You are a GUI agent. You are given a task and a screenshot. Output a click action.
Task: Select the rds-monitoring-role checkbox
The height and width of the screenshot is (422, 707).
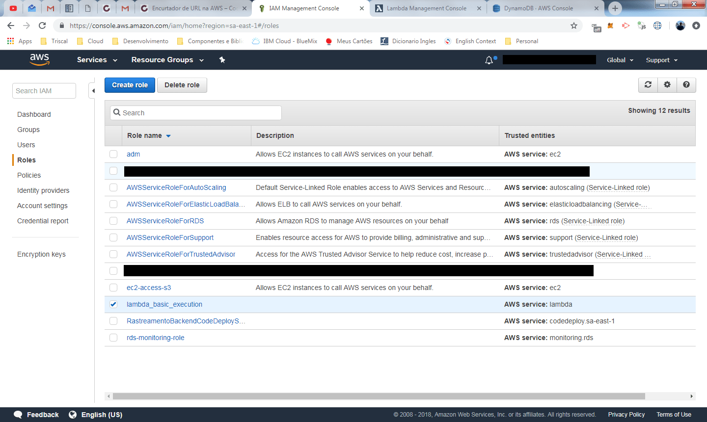pos(113,338)
